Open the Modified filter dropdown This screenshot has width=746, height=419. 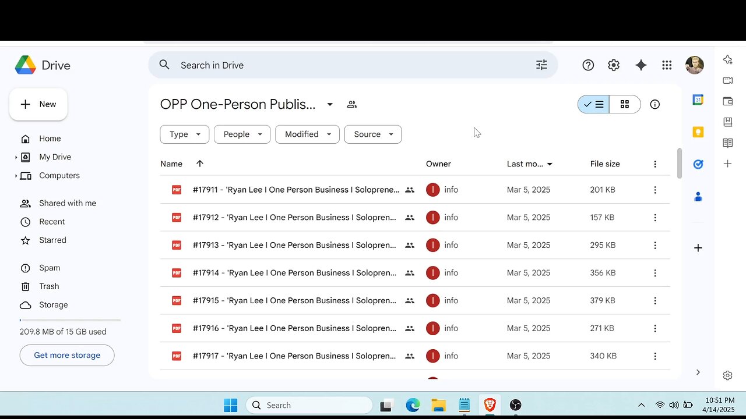(307, 134)
